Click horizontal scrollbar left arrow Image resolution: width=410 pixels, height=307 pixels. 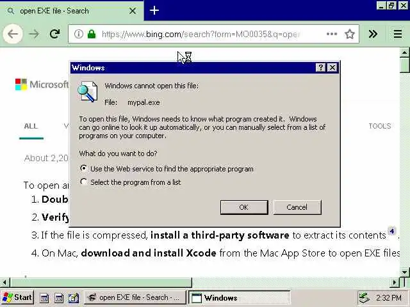(x=4, y=283)
